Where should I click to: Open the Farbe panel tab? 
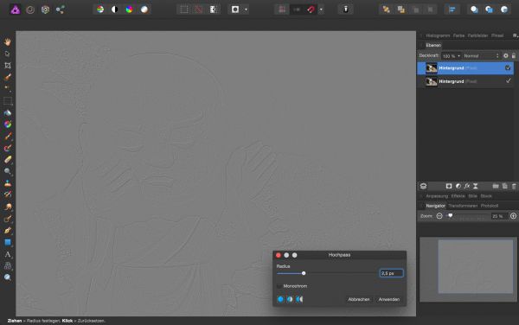tap(458, 35)
